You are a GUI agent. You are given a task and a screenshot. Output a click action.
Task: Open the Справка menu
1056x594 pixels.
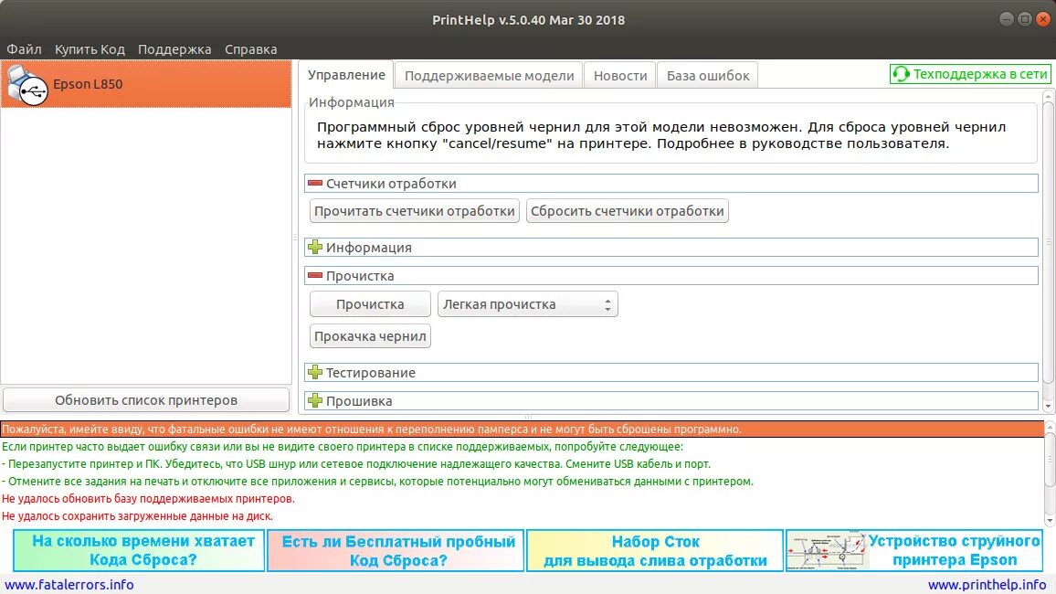[250, 49]
